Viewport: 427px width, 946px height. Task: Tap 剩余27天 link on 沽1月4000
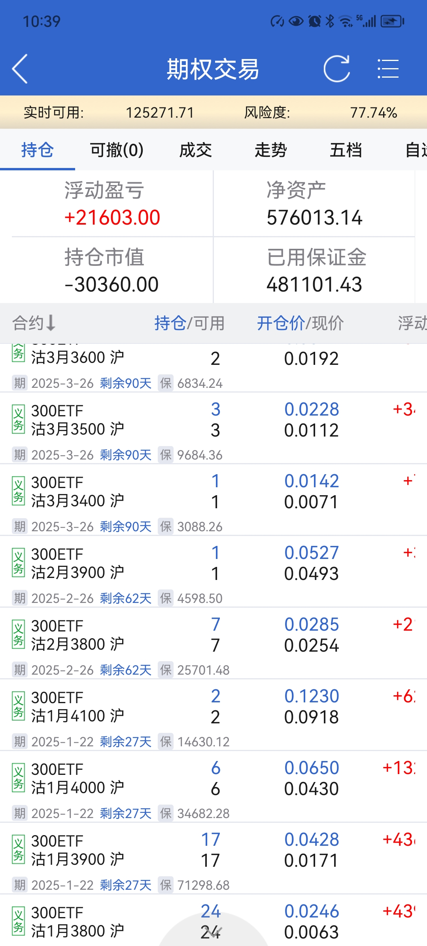coord(126,813)
